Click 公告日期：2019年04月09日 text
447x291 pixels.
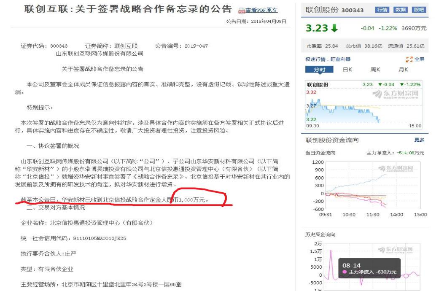tap(256, 22)
